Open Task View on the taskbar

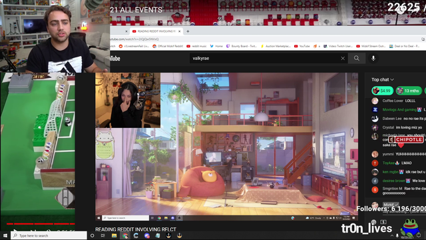pyautogui.click(x=103, y=235)
